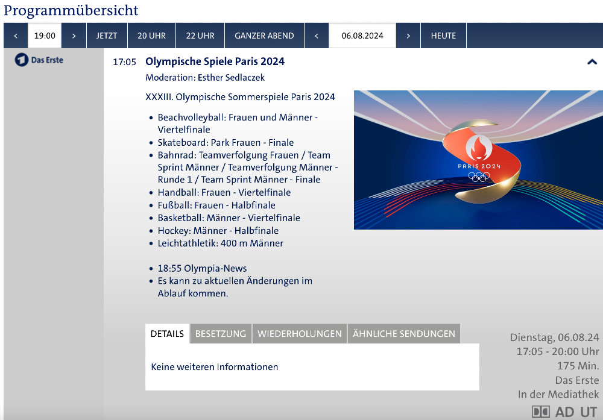Viewport: 603px width, 420px height.
Task: Advance to the later time slot arrow
Action: [74, 36]
